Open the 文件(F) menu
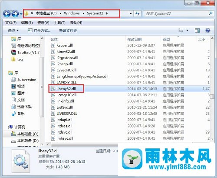217x178 pixels. [11, 23]
